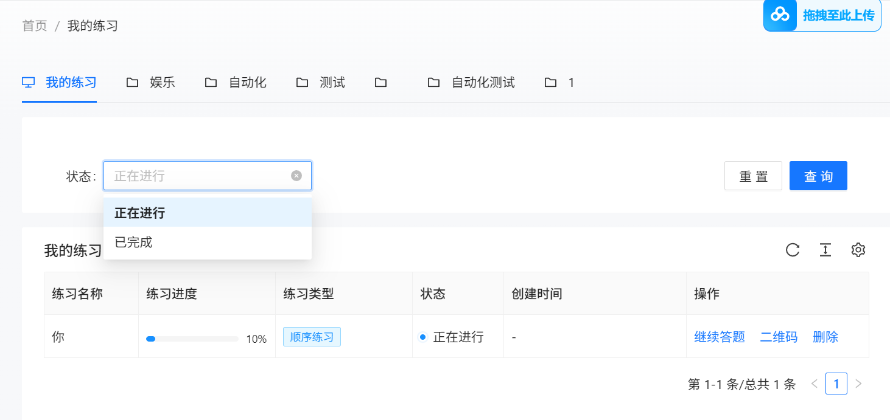Switch to the folder tab named 1
Viewport: 890px width, 420px height.
click(x=559, y=82)
